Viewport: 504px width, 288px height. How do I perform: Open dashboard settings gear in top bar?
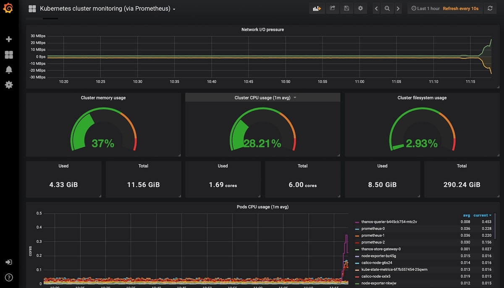pos(360,8)
